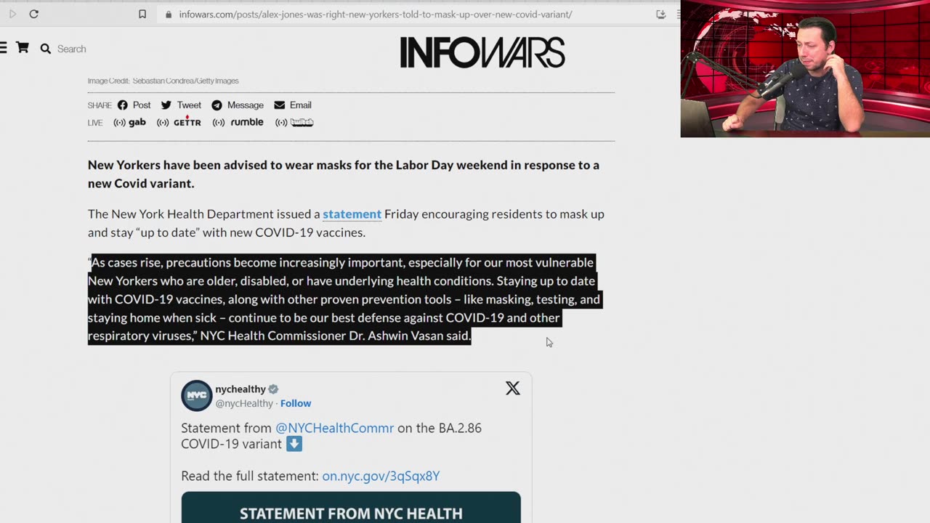Open the shopping cart icon
The width and height of the screenshot is (930, 523).
[x=23, y=48]
